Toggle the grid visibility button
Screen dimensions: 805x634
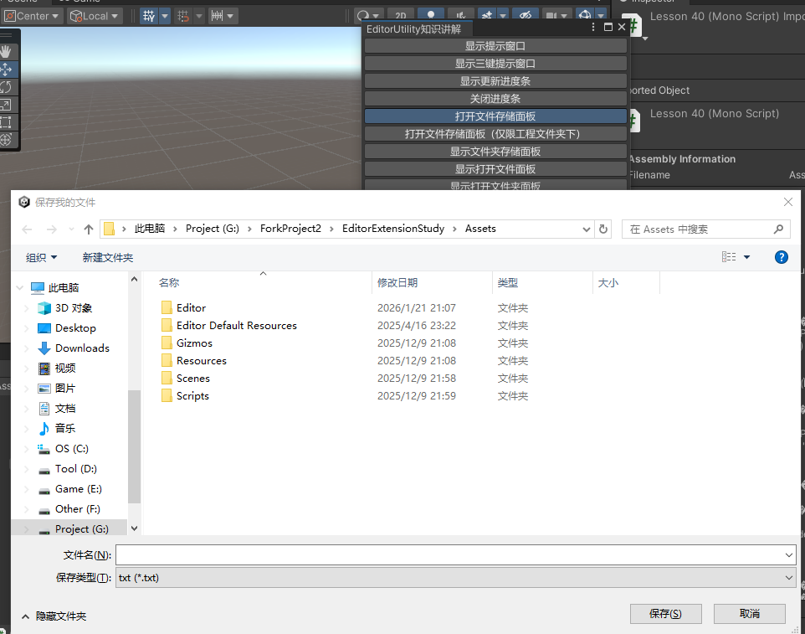pyautogui.click(x=148, y=16)
